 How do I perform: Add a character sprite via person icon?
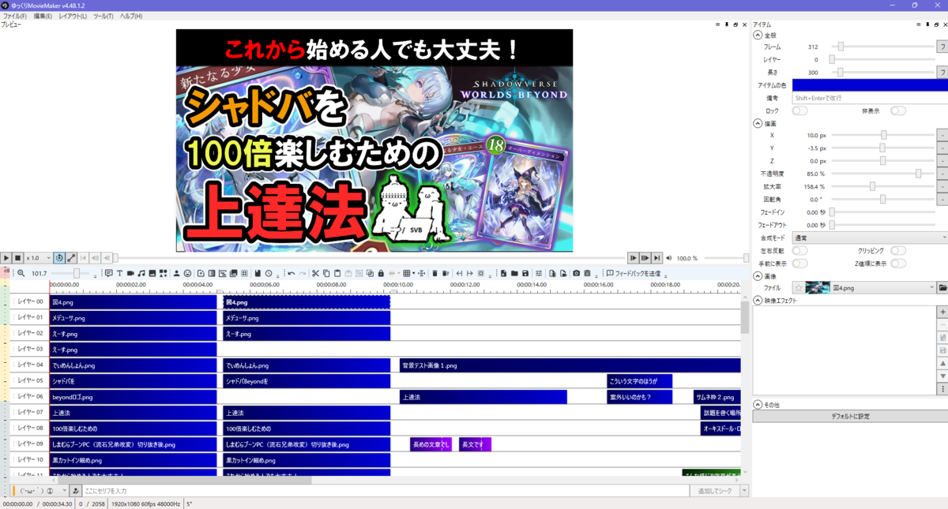coord(177,273)
